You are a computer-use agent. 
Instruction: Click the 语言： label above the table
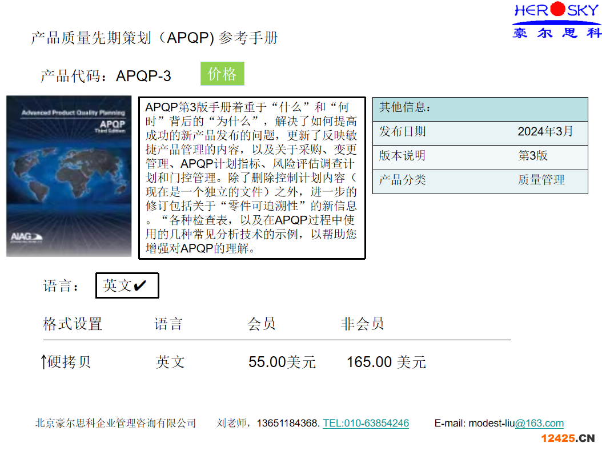point(62,286)
